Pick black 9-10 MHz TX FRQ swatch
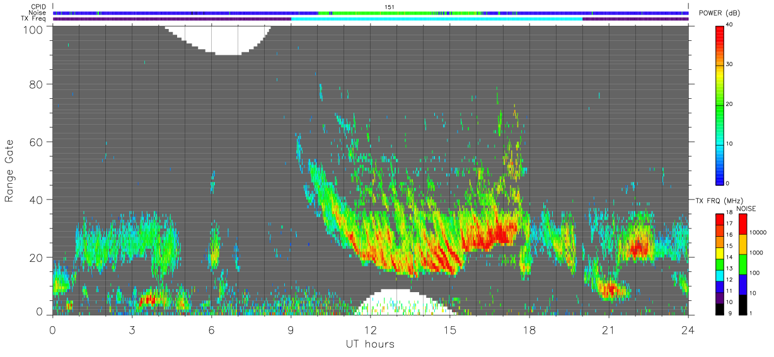774x357 pixels. coord(719,308)
